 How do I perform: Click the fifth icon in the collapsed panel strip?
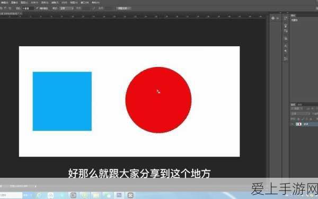pos(286,46)
